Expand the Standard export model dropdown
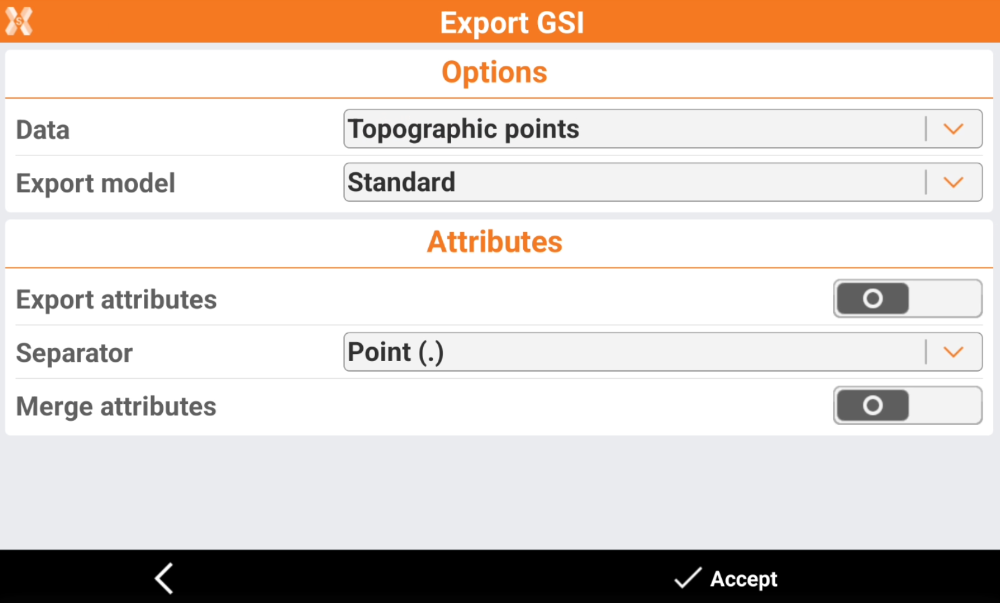This screenshot has width=1000, height=603. 634,182
